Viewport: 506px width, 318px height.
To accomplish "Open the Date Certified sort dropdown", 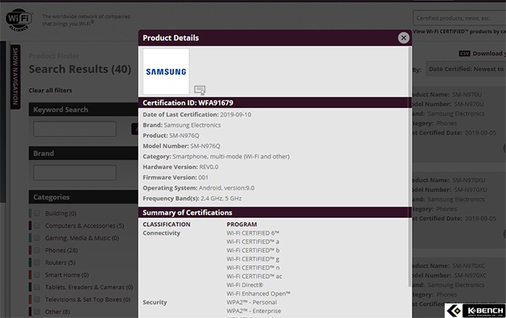I will (x=465, y=69).
